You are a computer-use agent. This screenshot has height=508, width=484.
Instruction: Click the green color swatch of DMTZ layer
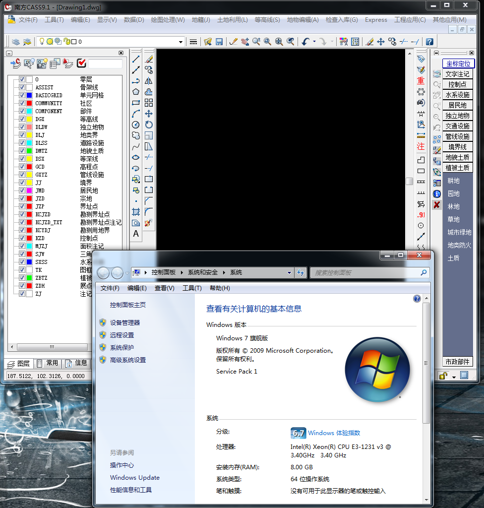point(29,151)
